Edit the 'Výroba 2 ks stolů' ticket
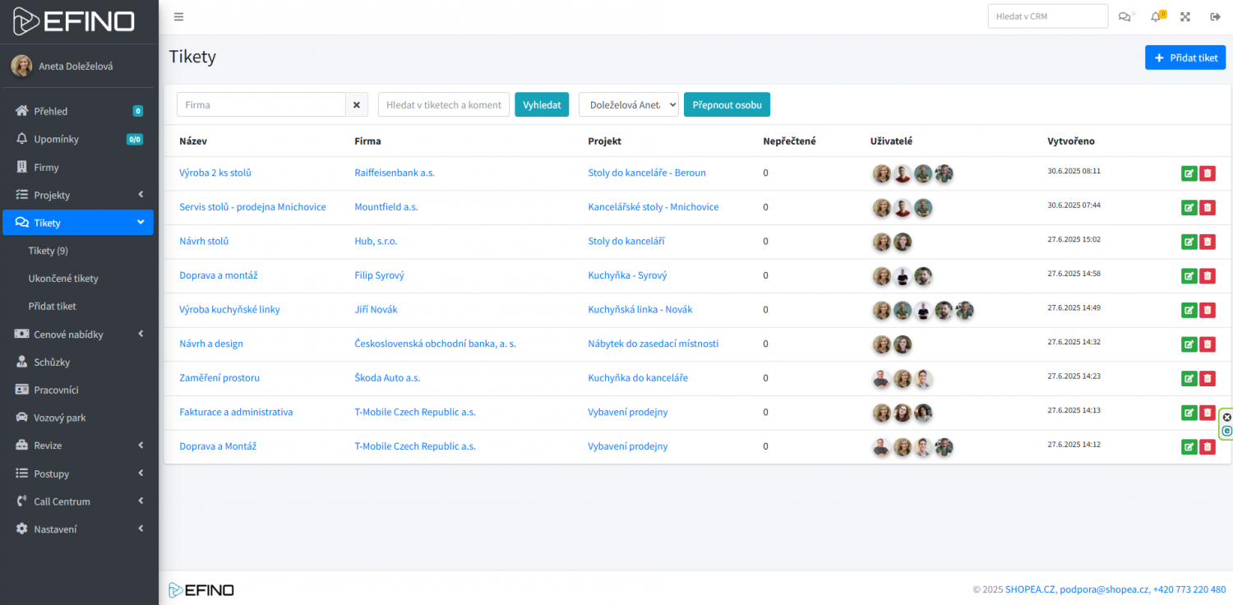Image resolution: width=1233 pixels, height=605 pixels. point(1189,173)
